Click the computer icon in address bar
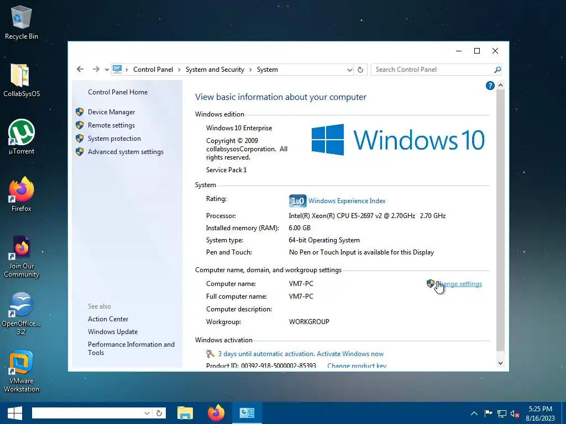This screenshot has width=566, height=424. (x=117, y=69)
